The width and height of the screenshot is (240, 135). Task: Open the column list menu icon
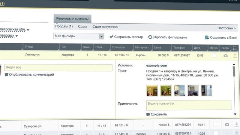(x=235, y=48)
